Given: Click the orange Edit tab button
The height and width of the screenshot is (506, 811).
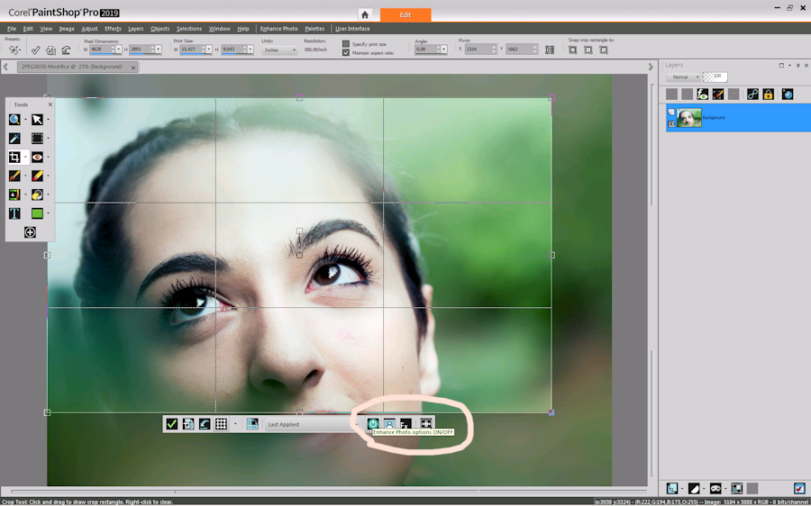Looking at the screenshot, I should [405, 14].
